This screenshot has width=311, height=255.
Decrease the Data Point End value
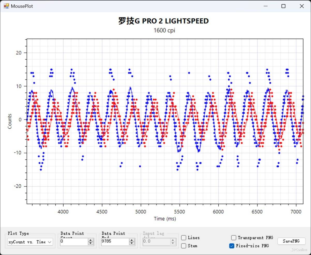[x=132, y=243]
